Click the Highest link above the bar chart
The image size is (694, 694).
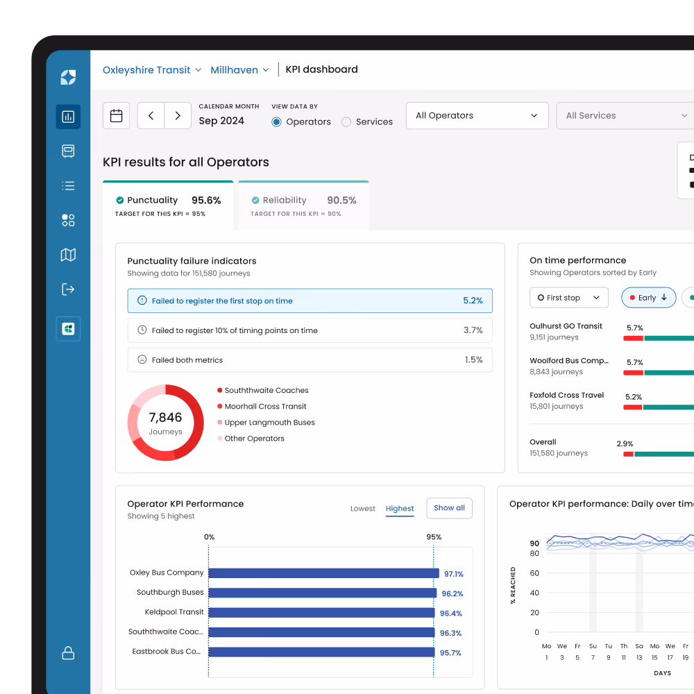pyautogui.click(x=400, y=508)
